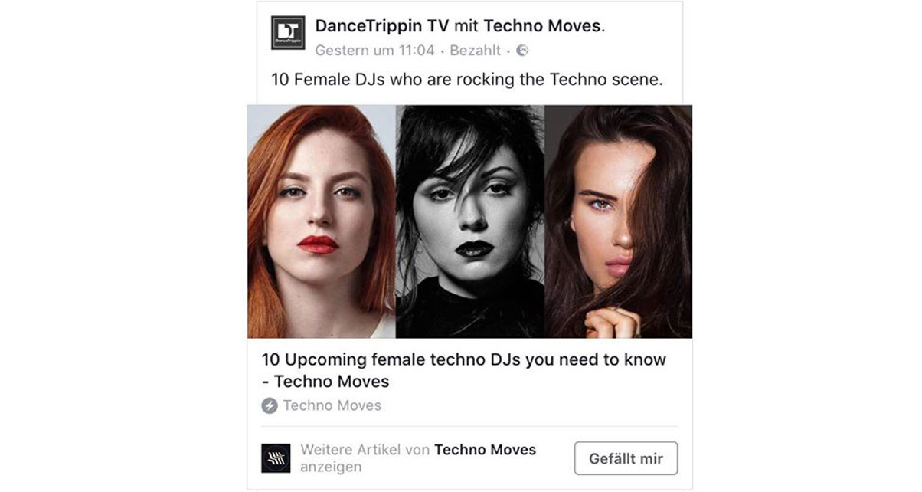The height and width of the screenshot is (492, 922).
Task: Click the black-and-white middle portrait
Action: click(x=469, y=221)
